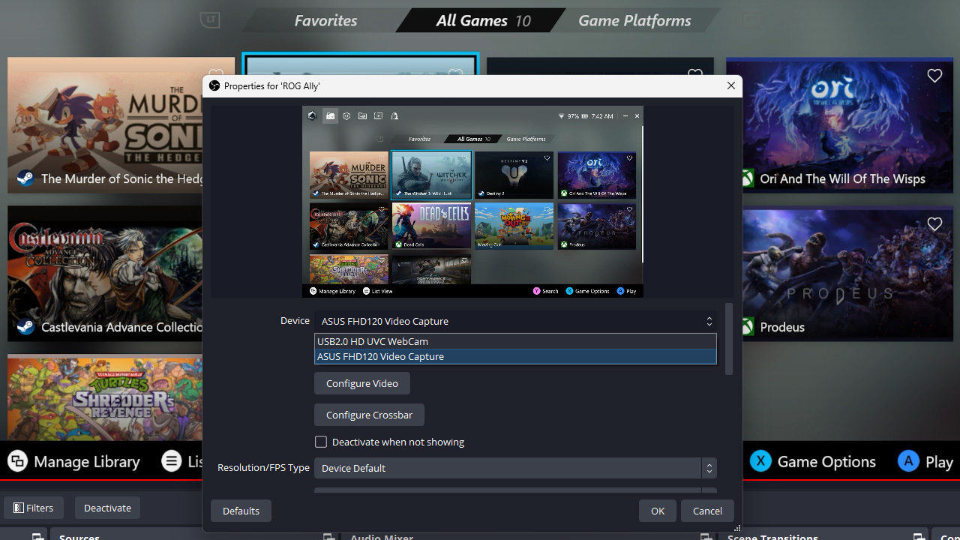The width and height of the screenshot is (960, 540).
Task: Click pink Y Search icon in dialog preview
Action: pos(537,291)
